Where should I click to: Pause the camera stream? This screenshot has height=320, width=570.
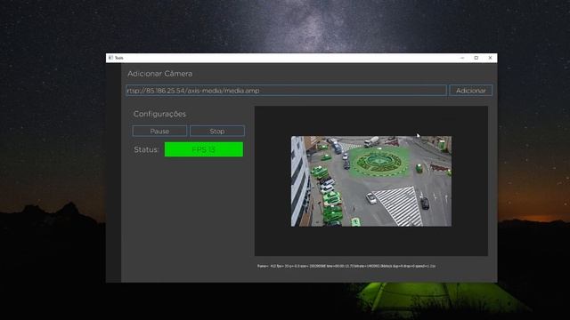159,131
